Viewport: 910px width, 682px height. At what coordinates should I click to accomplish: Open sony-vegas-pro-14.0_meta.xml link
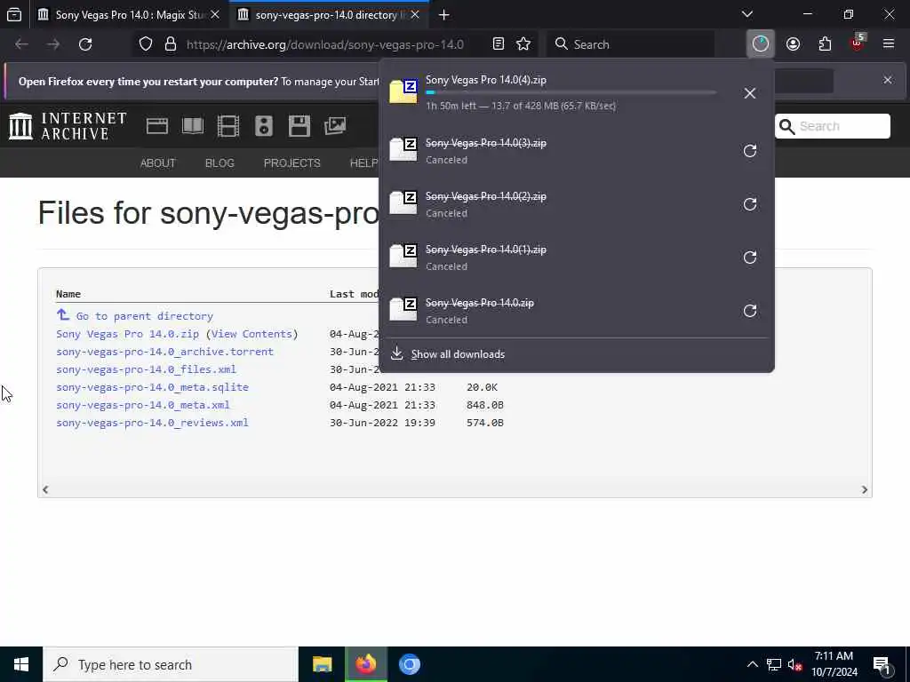[143, 405]
